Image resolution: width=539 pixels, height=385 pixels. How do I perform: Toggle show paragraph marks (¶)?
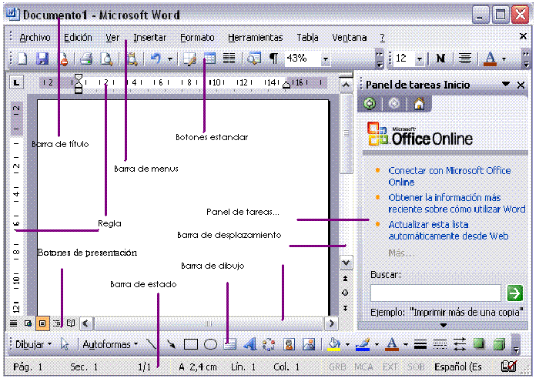tap(273, 59)
